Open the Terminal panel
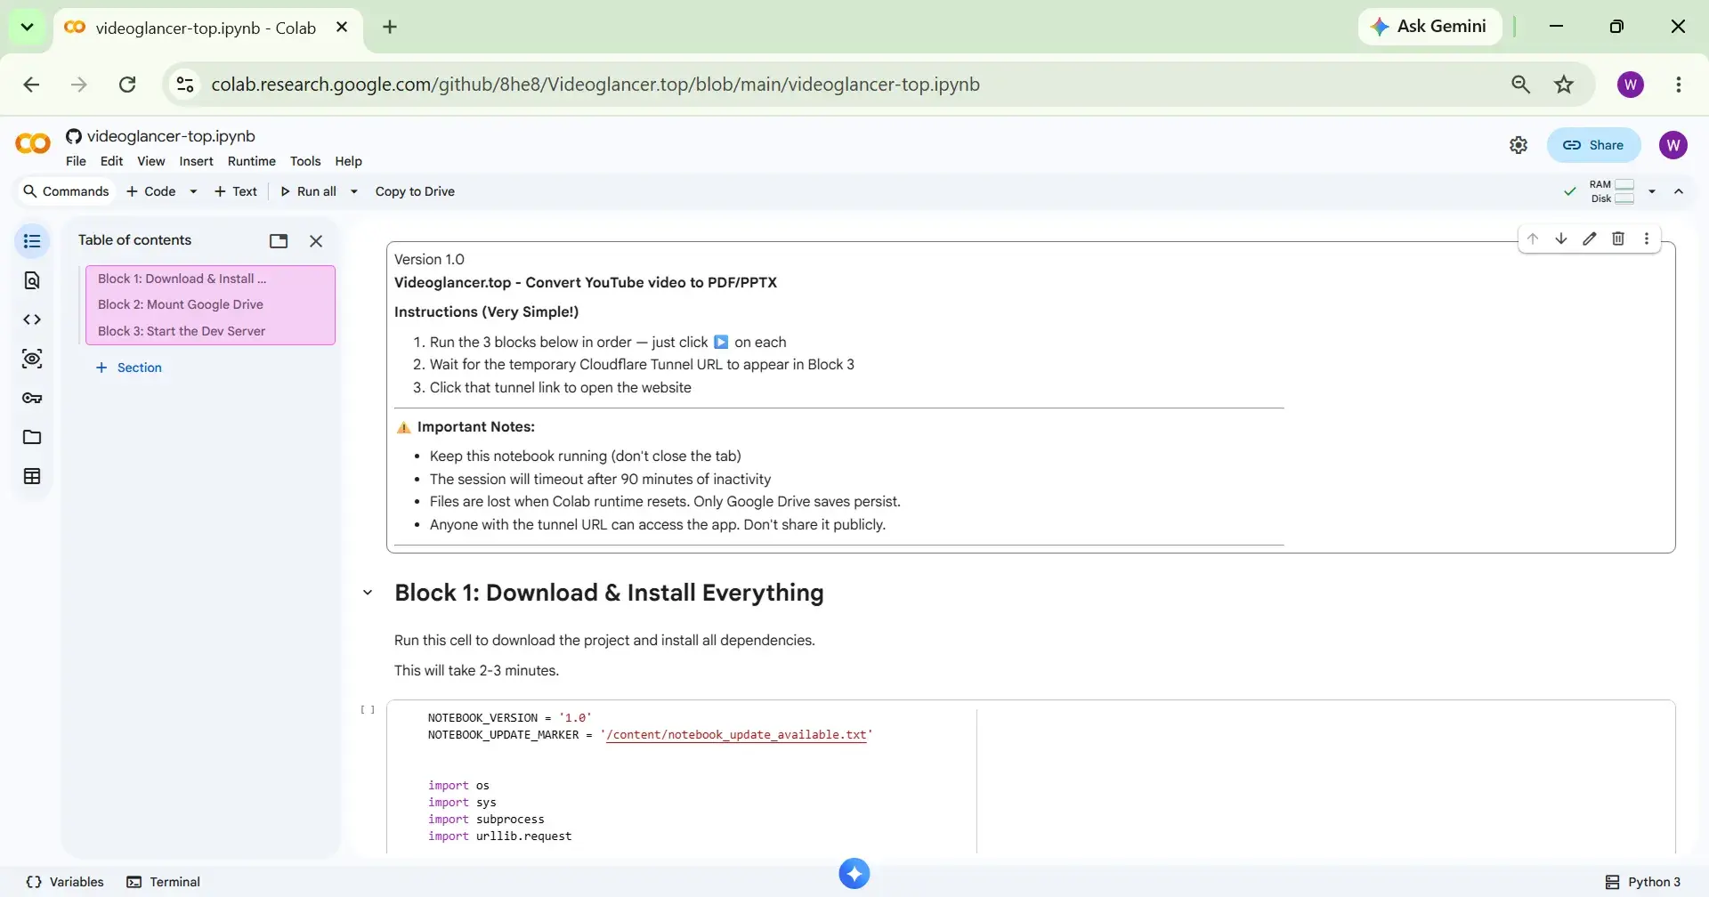The height and width of the screenshot is (897, 1709). tap(164, 882)
